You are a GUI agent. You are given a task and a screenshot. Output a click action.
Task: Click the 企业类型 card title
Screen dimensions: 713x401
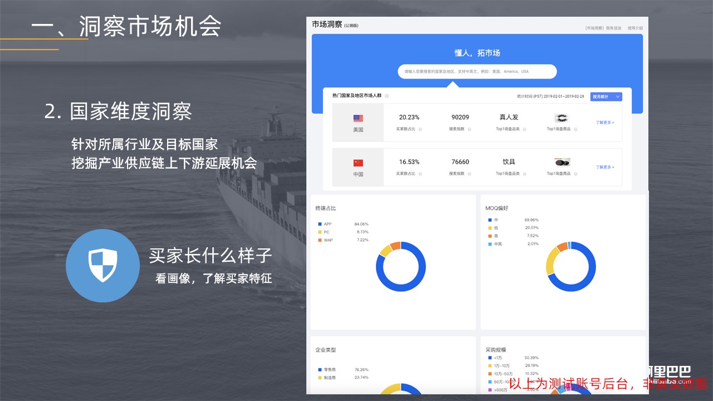click(326, 350)
